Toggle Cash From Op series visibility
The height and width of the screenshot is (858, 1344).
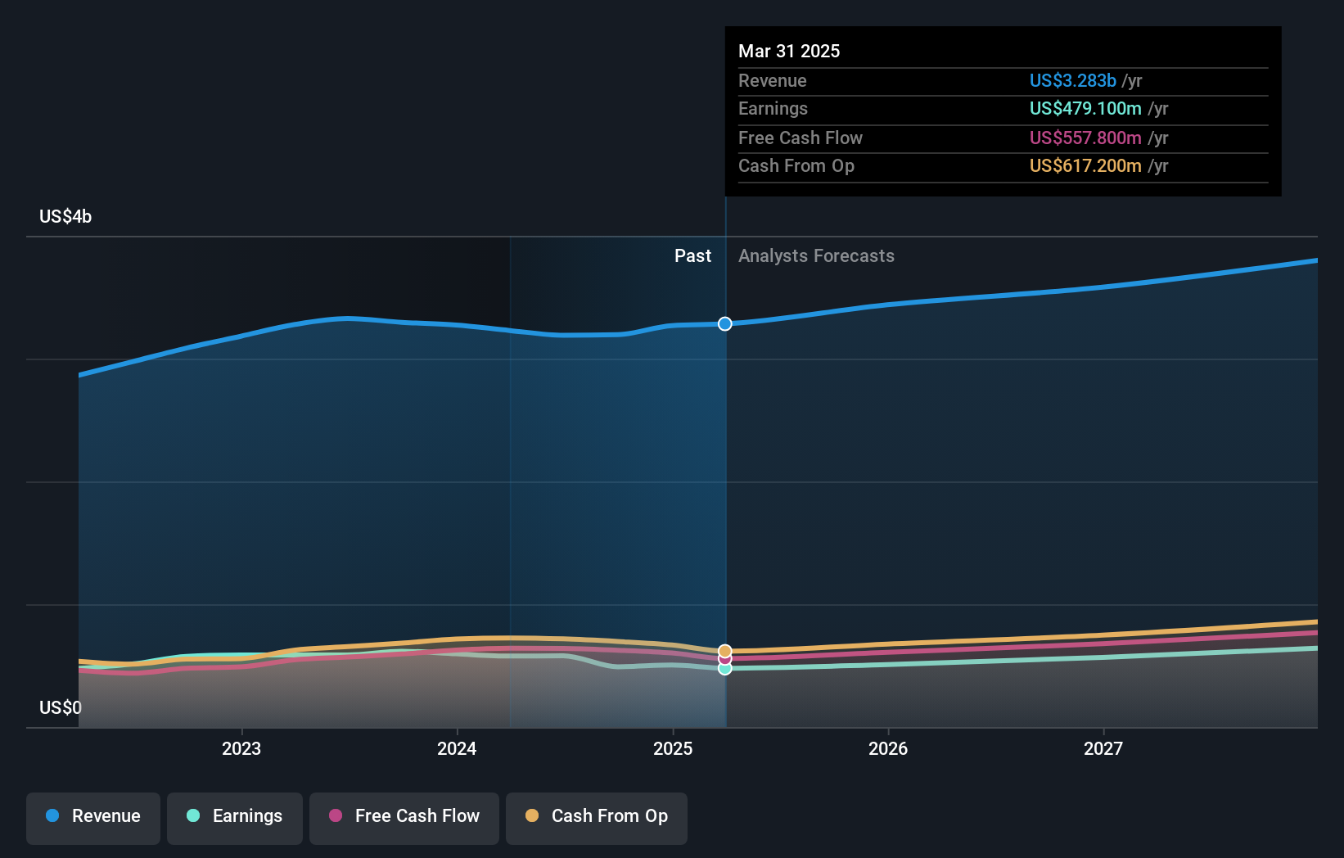click(596, 817)
